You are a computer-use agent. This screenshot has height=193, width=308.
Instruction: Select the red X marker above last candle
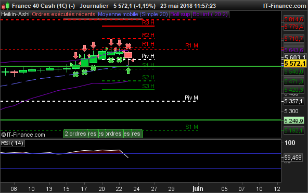pyautogui.click(x=128, y=46)
